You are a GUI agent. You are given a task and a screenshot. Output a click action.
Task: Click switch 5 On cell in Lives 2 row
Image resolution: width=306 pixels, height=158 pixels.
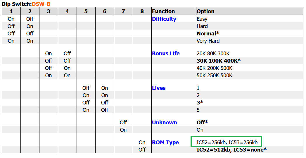click(86, 95)
